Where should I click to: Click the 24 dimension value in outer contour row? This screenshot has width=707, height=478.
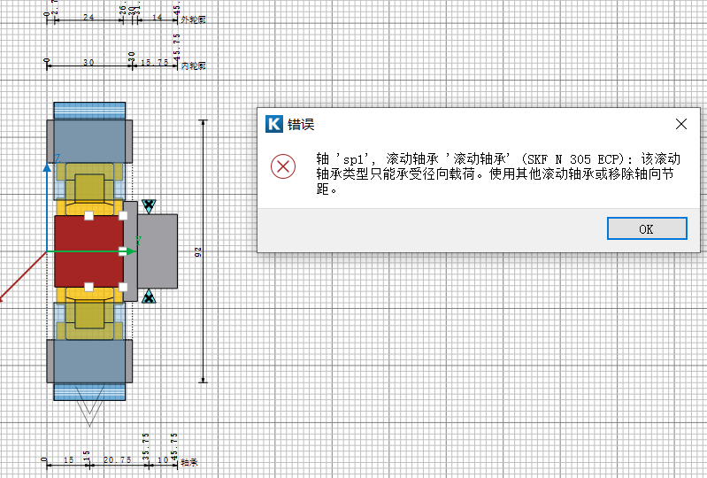click(88, 17)
